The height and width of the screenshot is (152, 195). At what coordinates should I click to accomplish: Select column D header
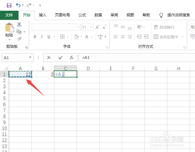[x=88, y=68]
